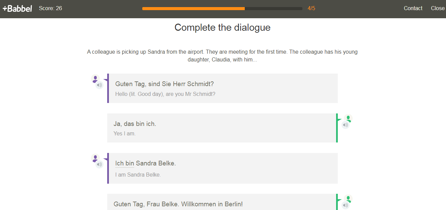Click the Score: 26 indicator
446x210 pixels.
[50, 8]
